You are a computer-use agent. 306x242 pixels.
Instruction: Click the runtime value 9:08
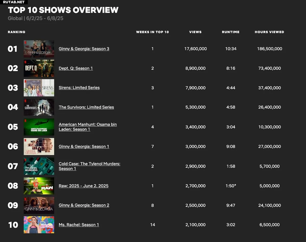point(231,146)
